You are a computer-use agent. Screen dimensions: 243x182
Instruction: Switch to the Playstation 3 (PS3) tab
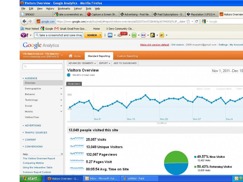[202, 14]
